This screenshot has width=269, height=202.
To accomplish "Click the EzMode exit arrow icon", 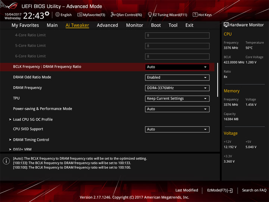I will [231, 190].
